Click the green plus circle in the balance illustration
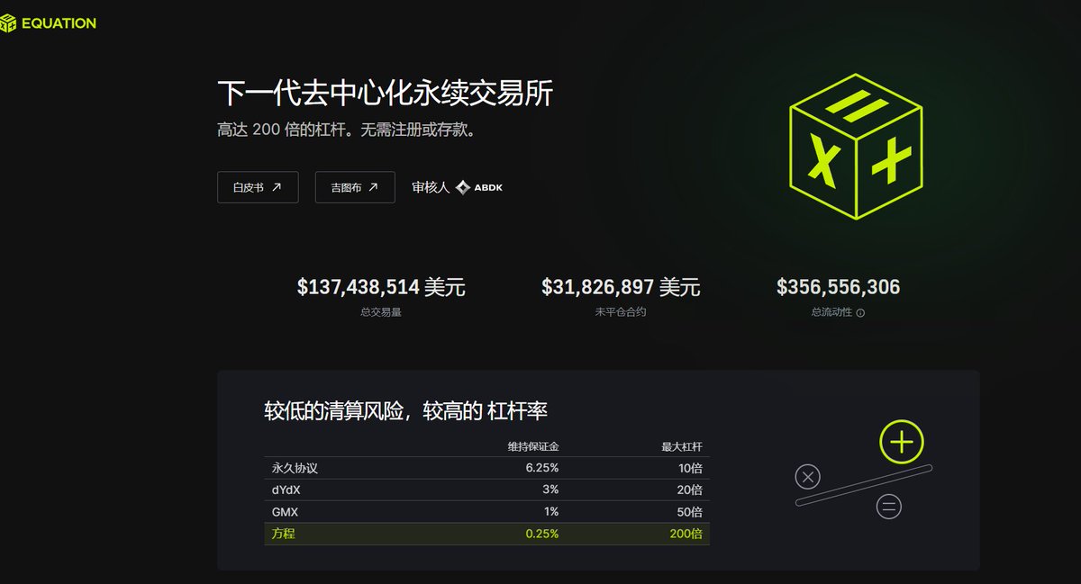 902,442
